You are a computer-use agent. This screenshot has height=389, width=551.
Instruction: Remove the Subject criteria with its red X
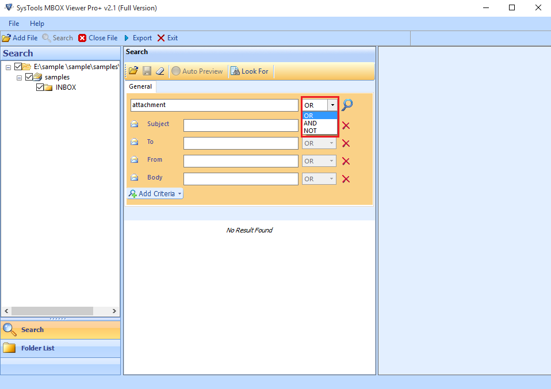(346, 125)
